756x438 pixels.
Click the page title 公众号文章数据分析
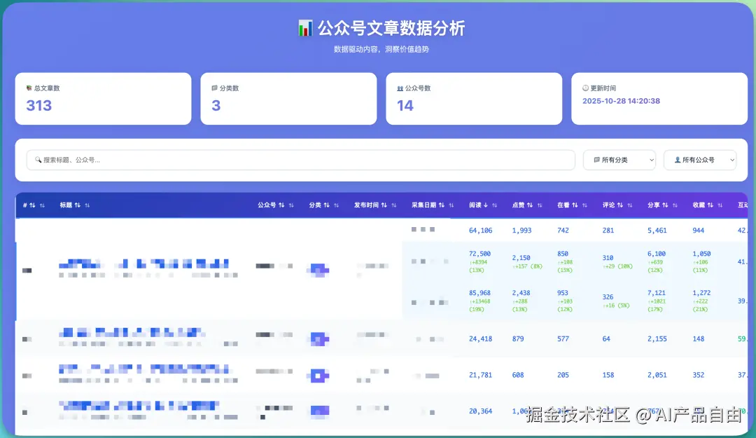[391, 28]
